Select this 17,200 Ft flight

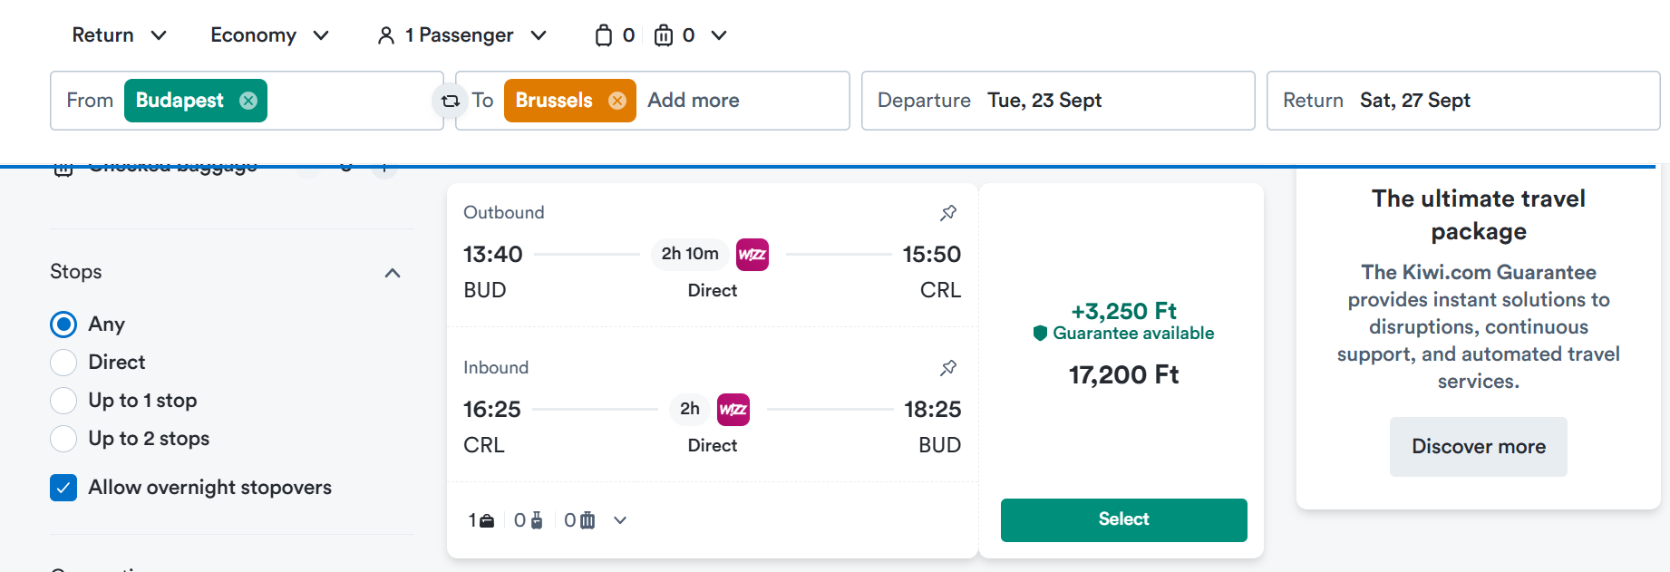point(1124,520)
